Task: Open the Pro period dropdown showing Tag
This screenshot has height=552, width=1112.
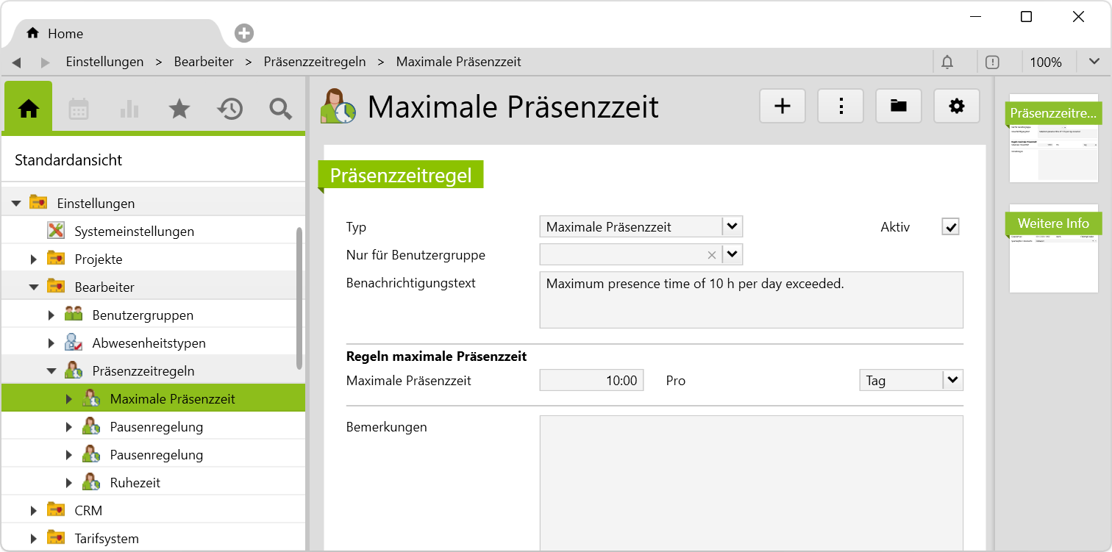Action: click(952, 380)
